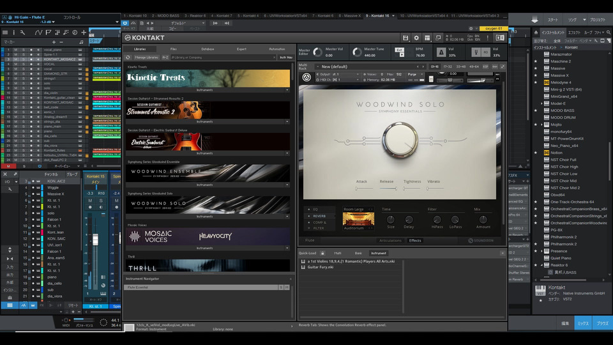Click the plus add-track icon in track toolbar

point(83,33)
